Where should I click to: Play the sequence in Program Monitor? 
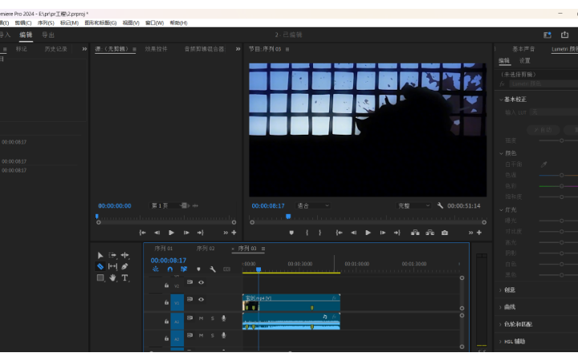[x=368, y=233]
